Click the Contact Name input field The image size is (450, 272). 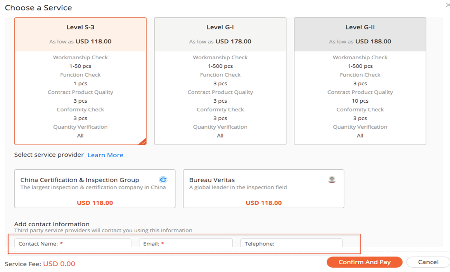pyautogui.click(x=73, y=243)
